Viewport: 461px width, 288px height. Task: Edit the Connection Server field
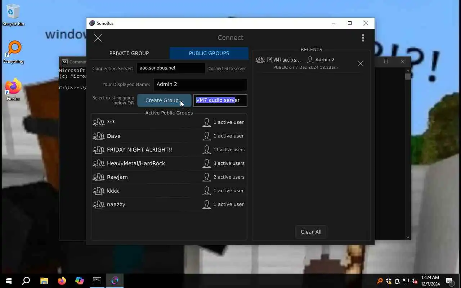171,68
